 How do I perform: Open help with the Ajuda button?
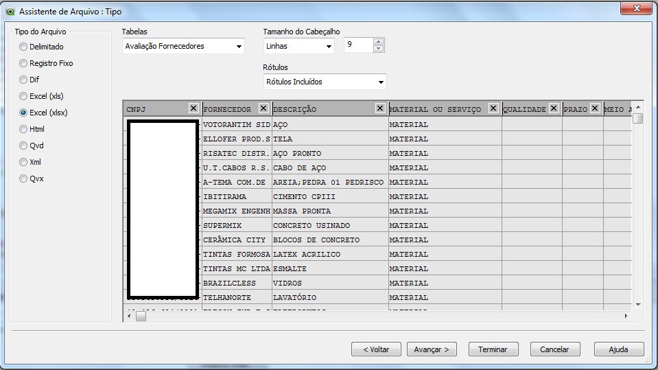pyautogui.click(x=619, y=349)
